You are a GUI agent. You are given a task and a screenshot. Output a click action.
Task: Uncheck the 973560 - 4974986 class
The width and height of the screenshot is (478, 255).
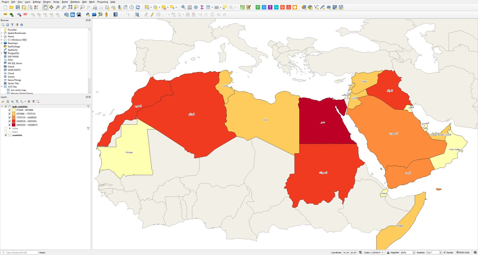pos(10,110)
